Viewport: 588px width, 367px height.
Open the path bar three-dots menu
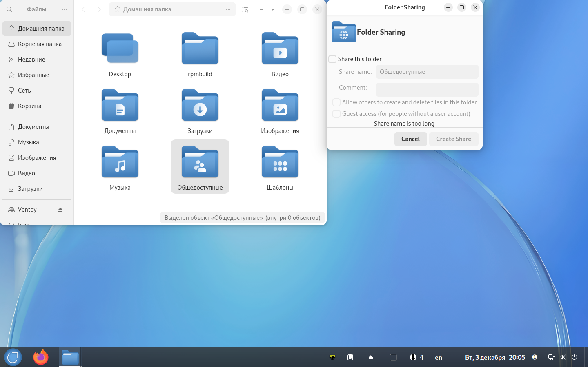click(x=228, y=9)
